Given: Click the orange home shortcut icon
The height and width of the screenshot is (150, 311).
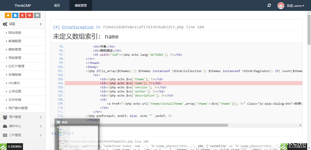Looking at the screenshot, I should tap(8, 15).
